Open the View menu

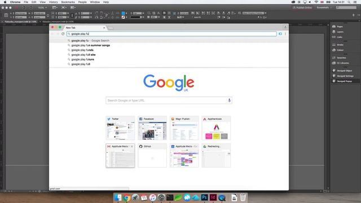(43, 2)
